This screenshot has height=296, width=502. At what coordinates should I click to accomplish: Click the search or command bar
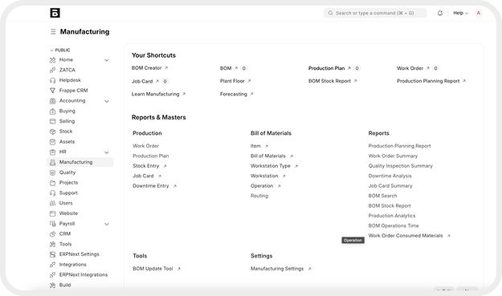(x=375, y=13)
